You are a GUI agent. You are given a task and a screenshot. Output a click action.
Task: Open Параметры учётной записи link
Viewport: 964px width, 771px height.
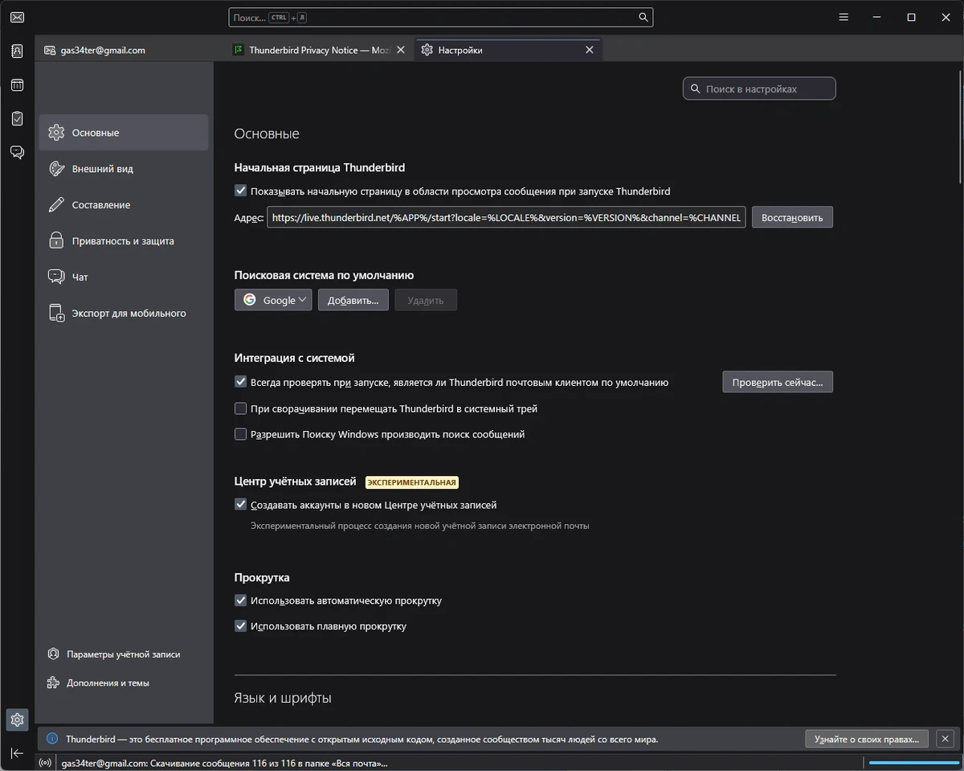(x=123, y=654)
